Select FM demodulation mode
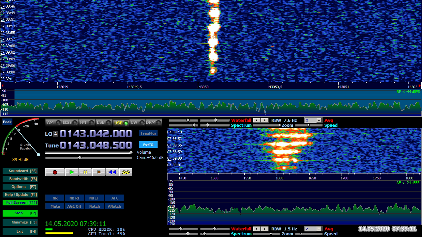This screenshot has height=237, width=422. pos(87,122)
